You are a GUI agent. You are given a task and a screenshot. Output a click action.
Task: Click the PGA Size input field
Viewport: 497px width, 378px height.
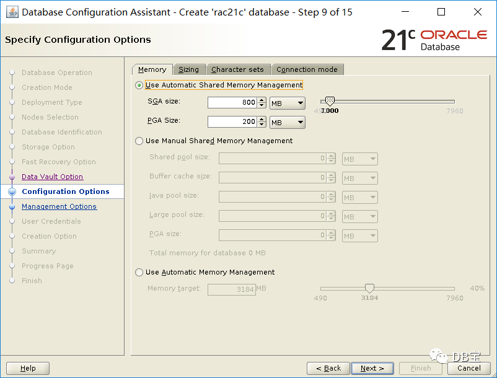[x=232, y=122]
